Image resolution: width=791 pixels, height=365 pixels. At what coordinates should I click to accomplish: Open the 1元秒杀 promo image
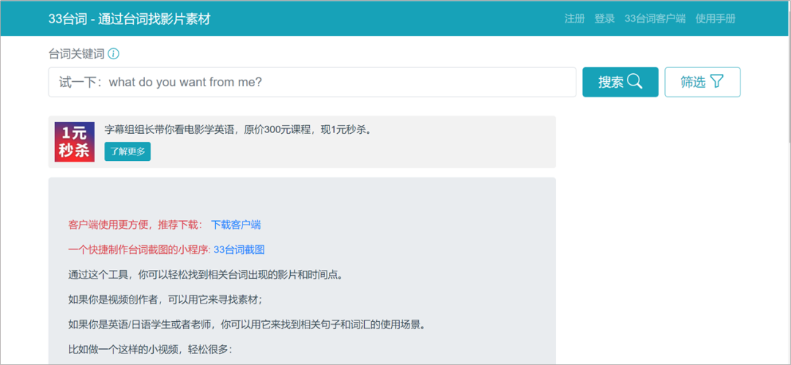pos(75,142)
